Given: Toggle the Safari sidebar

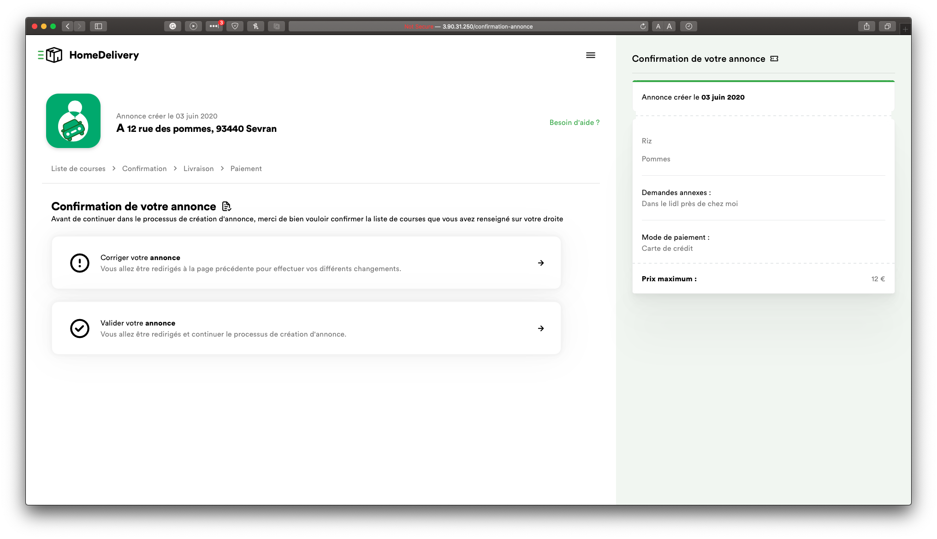Looking at the screenshot, I should (x=98, y=26).
